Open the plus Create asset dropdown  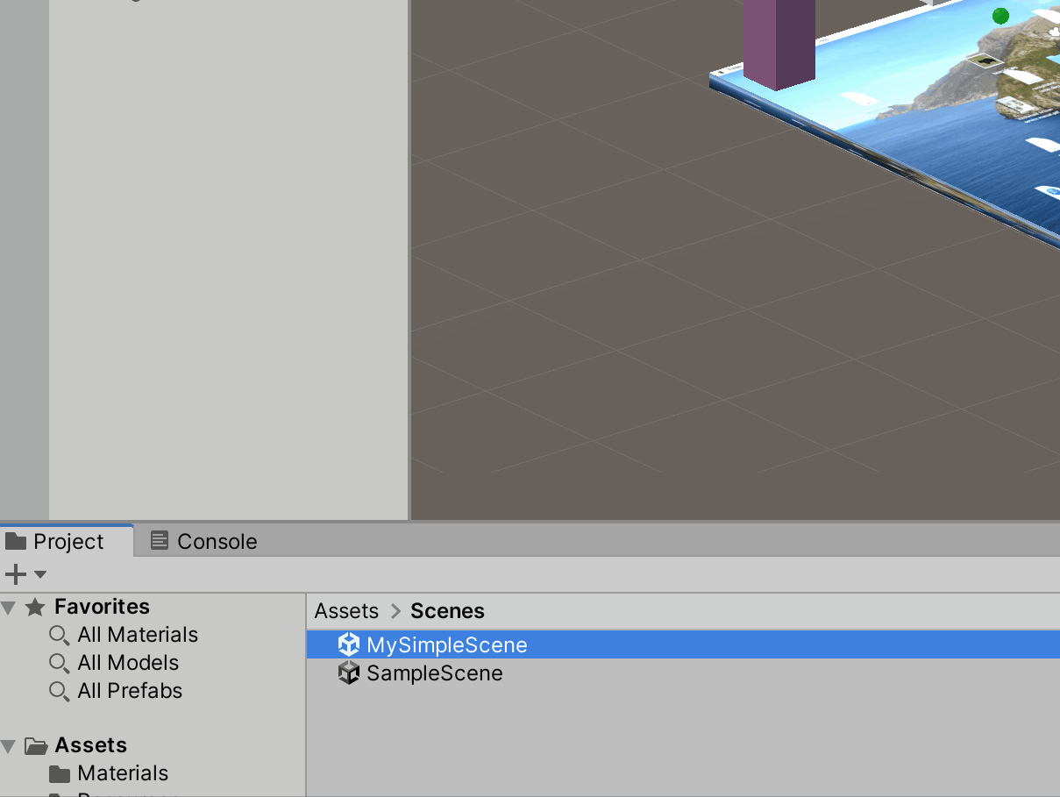tap(25, 575)
